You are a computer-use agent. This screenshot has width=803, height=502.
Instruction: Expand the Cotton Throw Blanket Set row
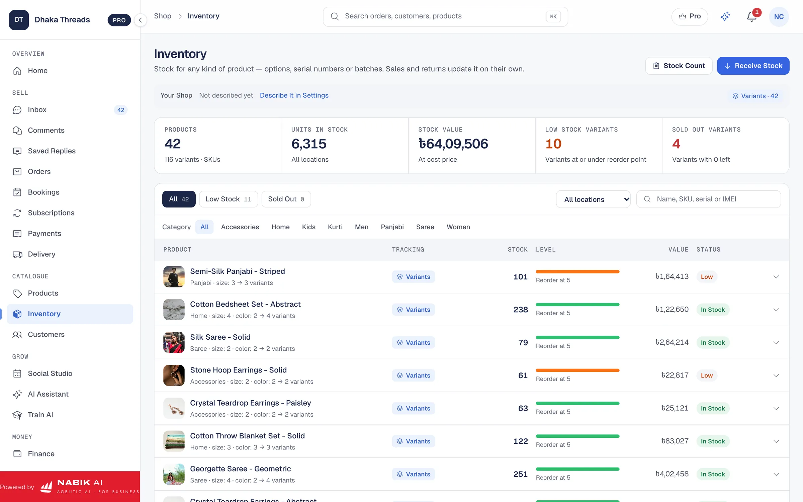776,441
